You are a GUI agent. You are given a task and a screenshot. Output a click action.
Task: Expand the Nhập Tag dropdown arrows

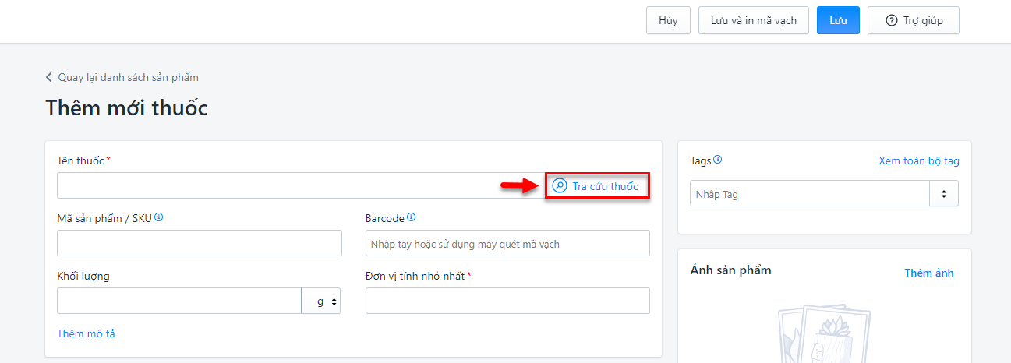(x=944, y=194)
